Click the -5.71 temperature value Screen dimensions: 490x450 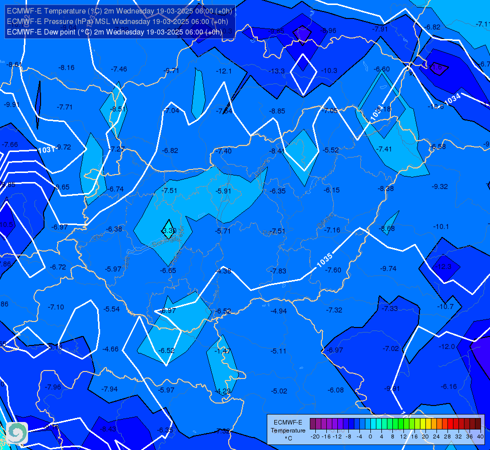[x=223, y=231]
